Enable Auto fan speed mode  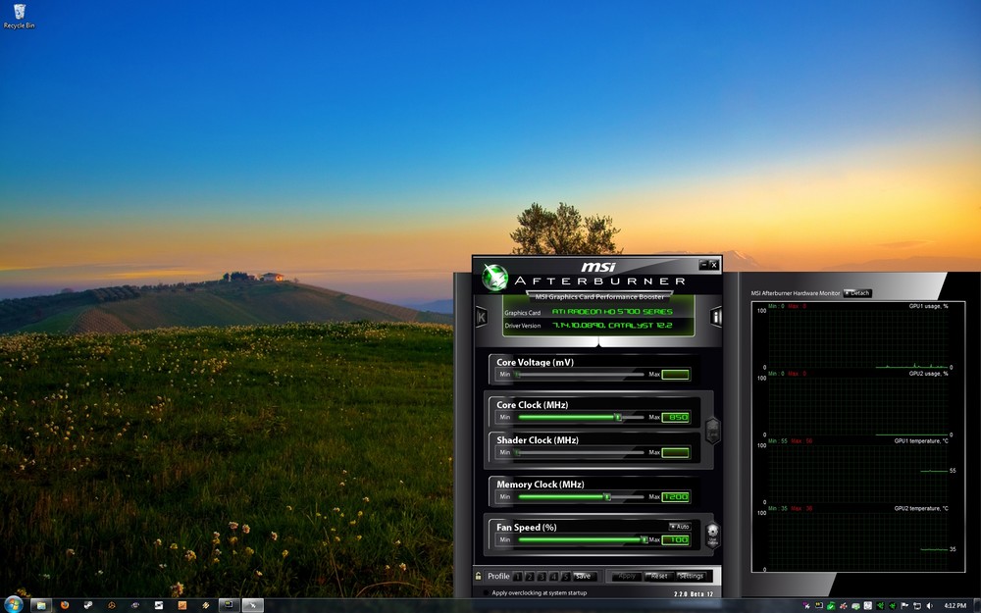click(680, 527)
